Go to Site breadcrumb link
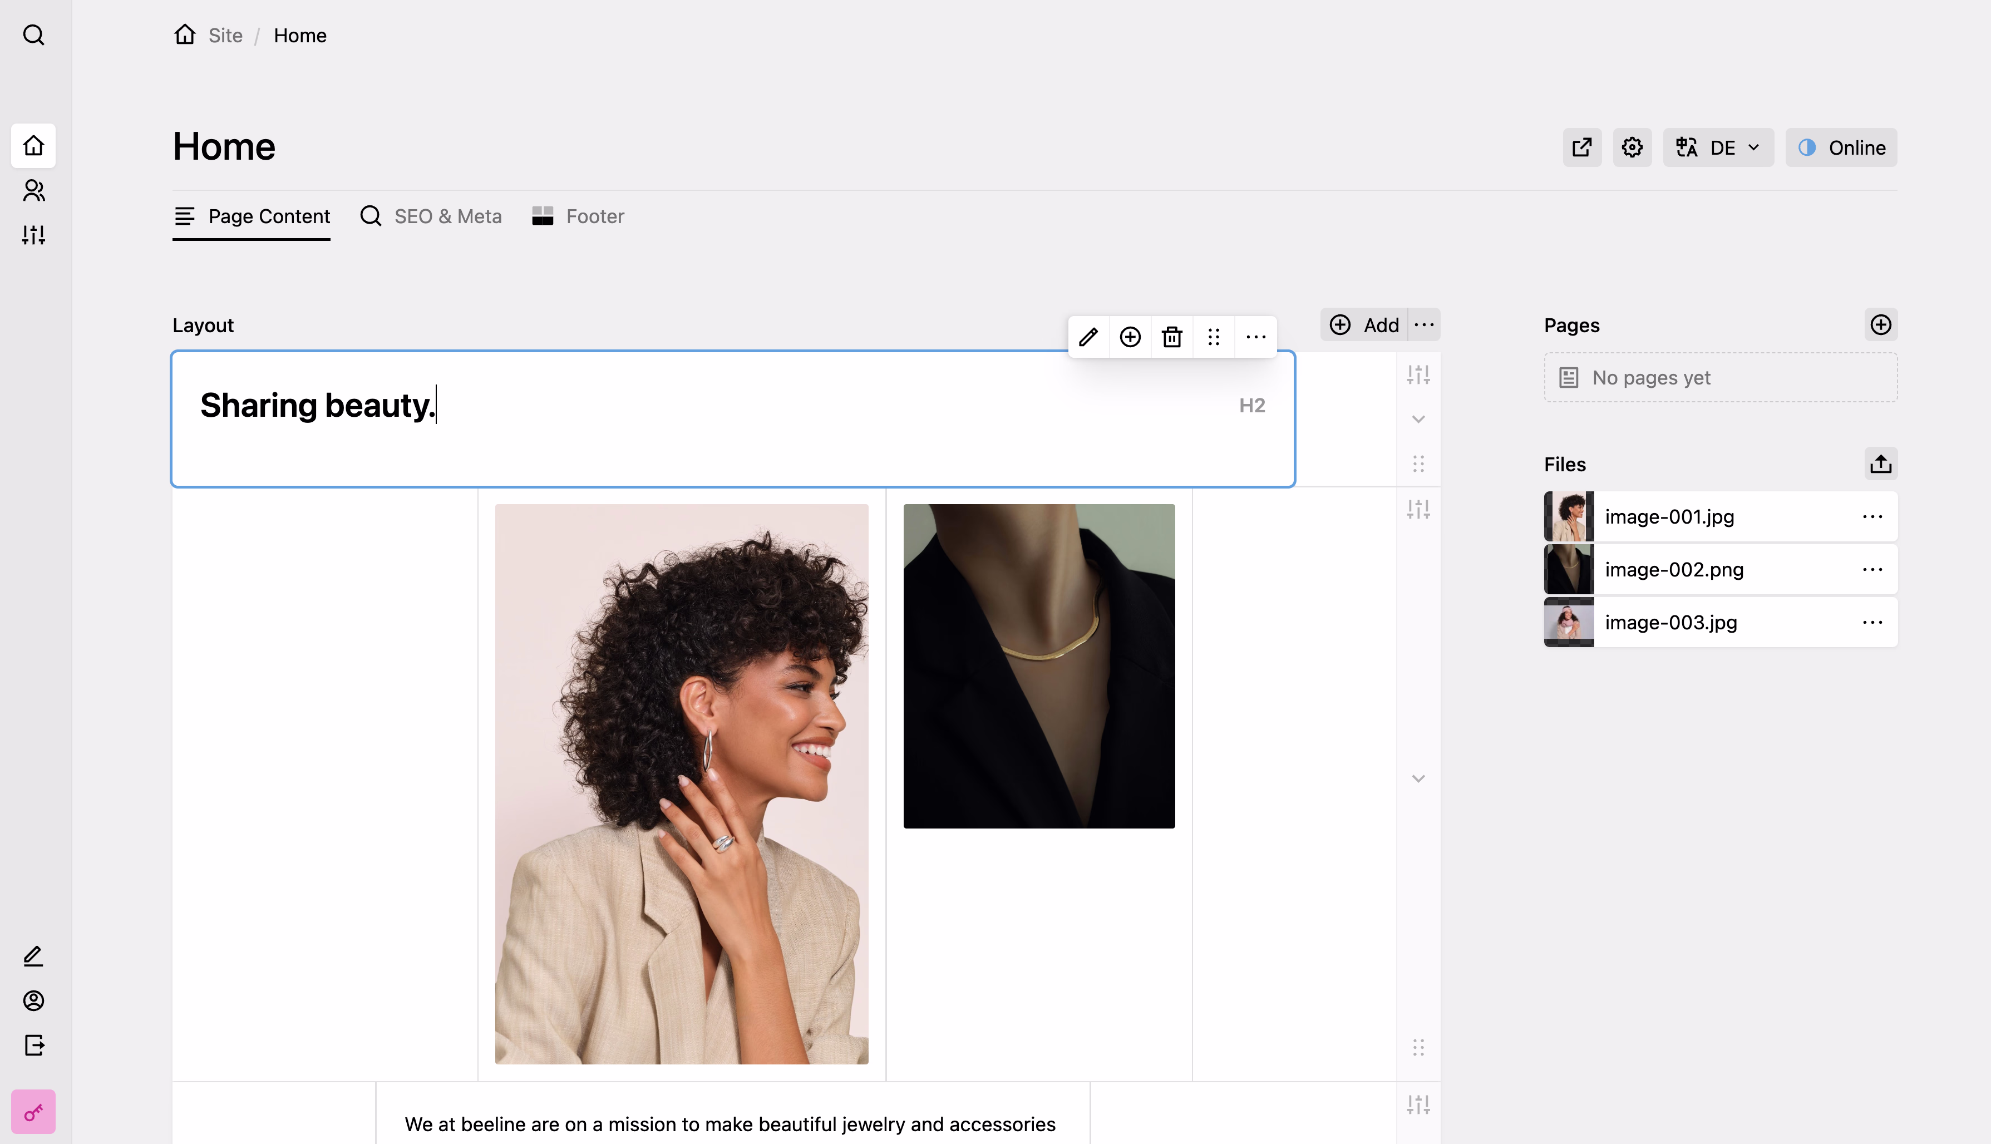Viewport: 1991px width, 1144px height. click(225, 36)
